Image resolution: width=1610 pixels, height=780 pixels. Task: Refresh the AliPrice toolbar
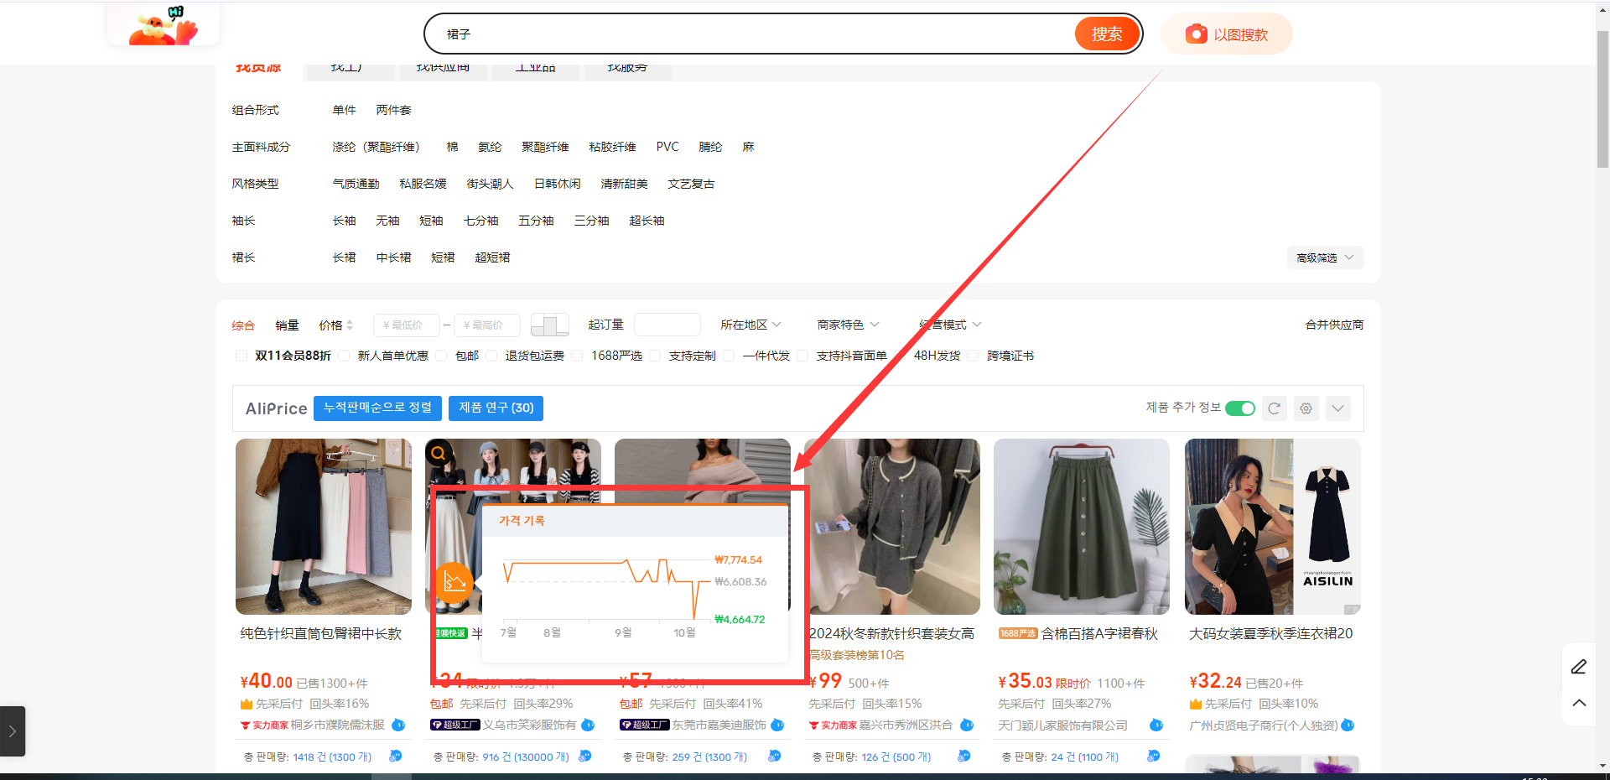tap(1274, 408)
